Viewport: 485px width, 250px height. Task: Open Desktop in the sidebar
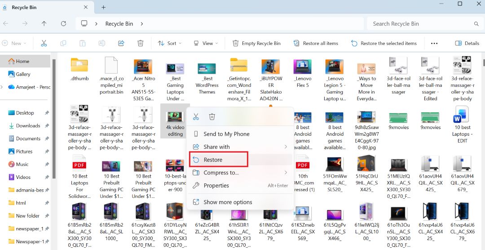(25, 113)
